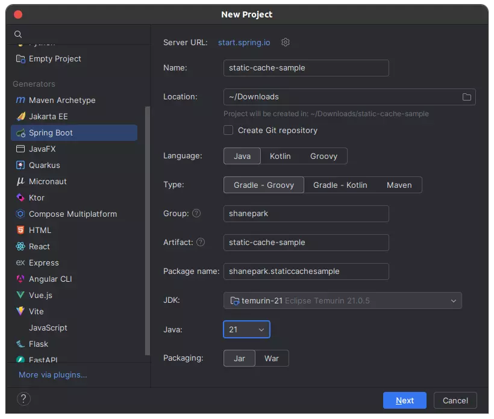This screenshot has width=494, height=419.
Task: Click the Spring Boot leaf icon
Action: coord(21,133)
